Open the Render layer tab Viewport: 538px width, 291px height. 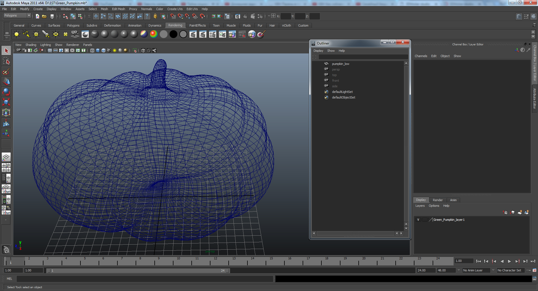tap(438, 200)
